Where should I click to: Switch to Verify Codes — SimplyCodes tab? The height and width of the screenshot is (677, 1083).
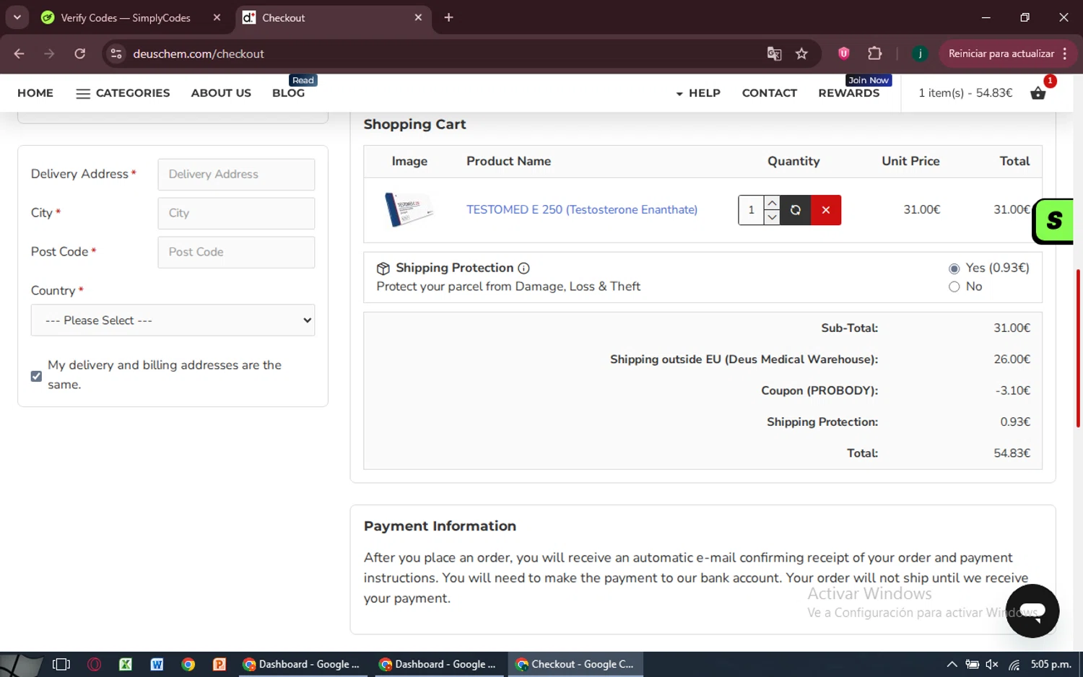(126, 17)
